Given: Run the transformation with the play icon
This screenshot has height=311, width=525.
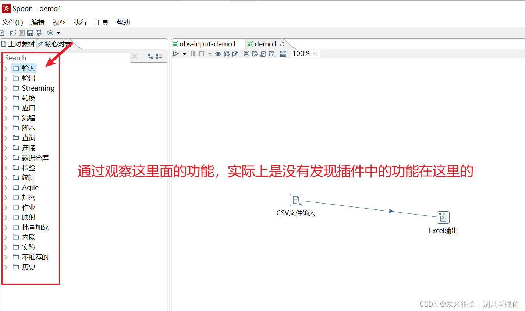Looking at the screenshot, I should [176, 54].
